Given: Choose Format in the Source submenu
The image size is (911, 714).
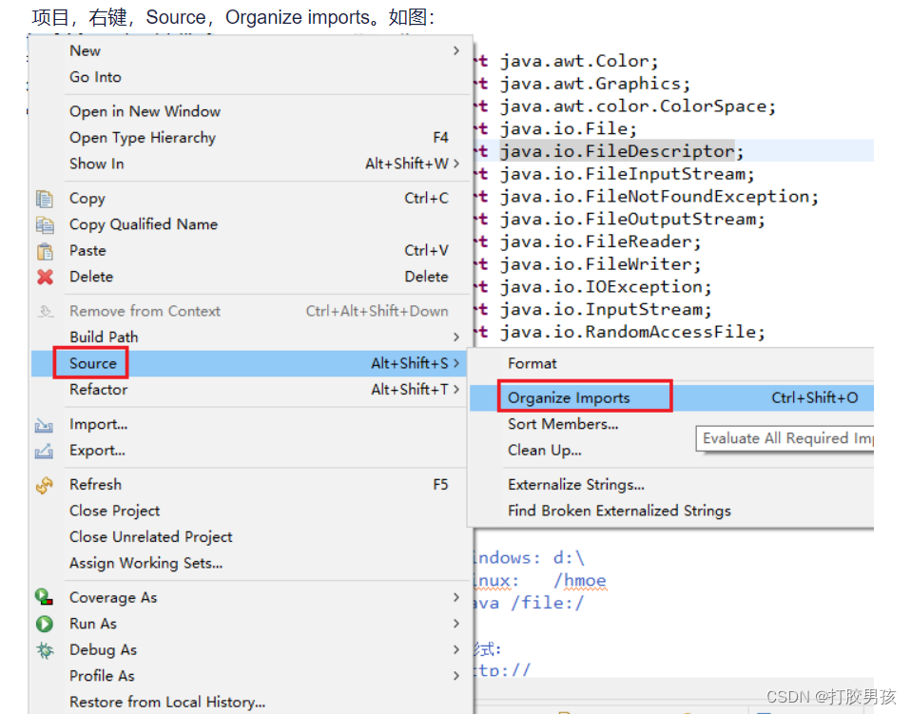Looking at the screenshot, I should point(672,364).
